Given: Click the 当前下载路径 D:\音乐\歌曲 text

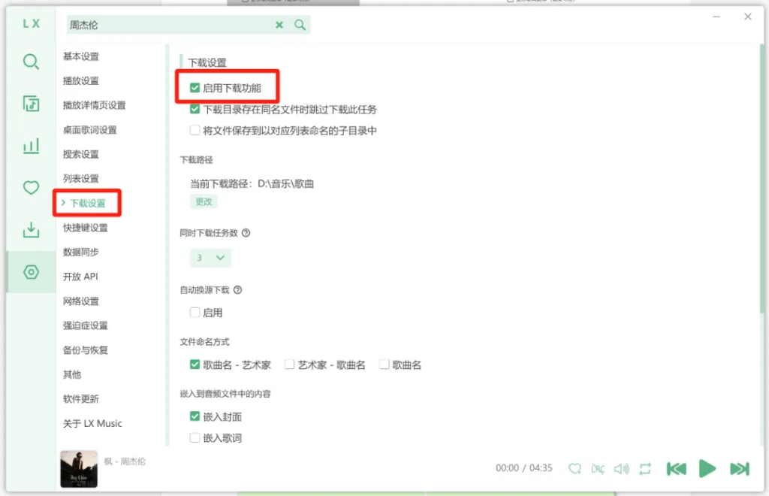Looking at the screenshot, I should coord(252,183).
